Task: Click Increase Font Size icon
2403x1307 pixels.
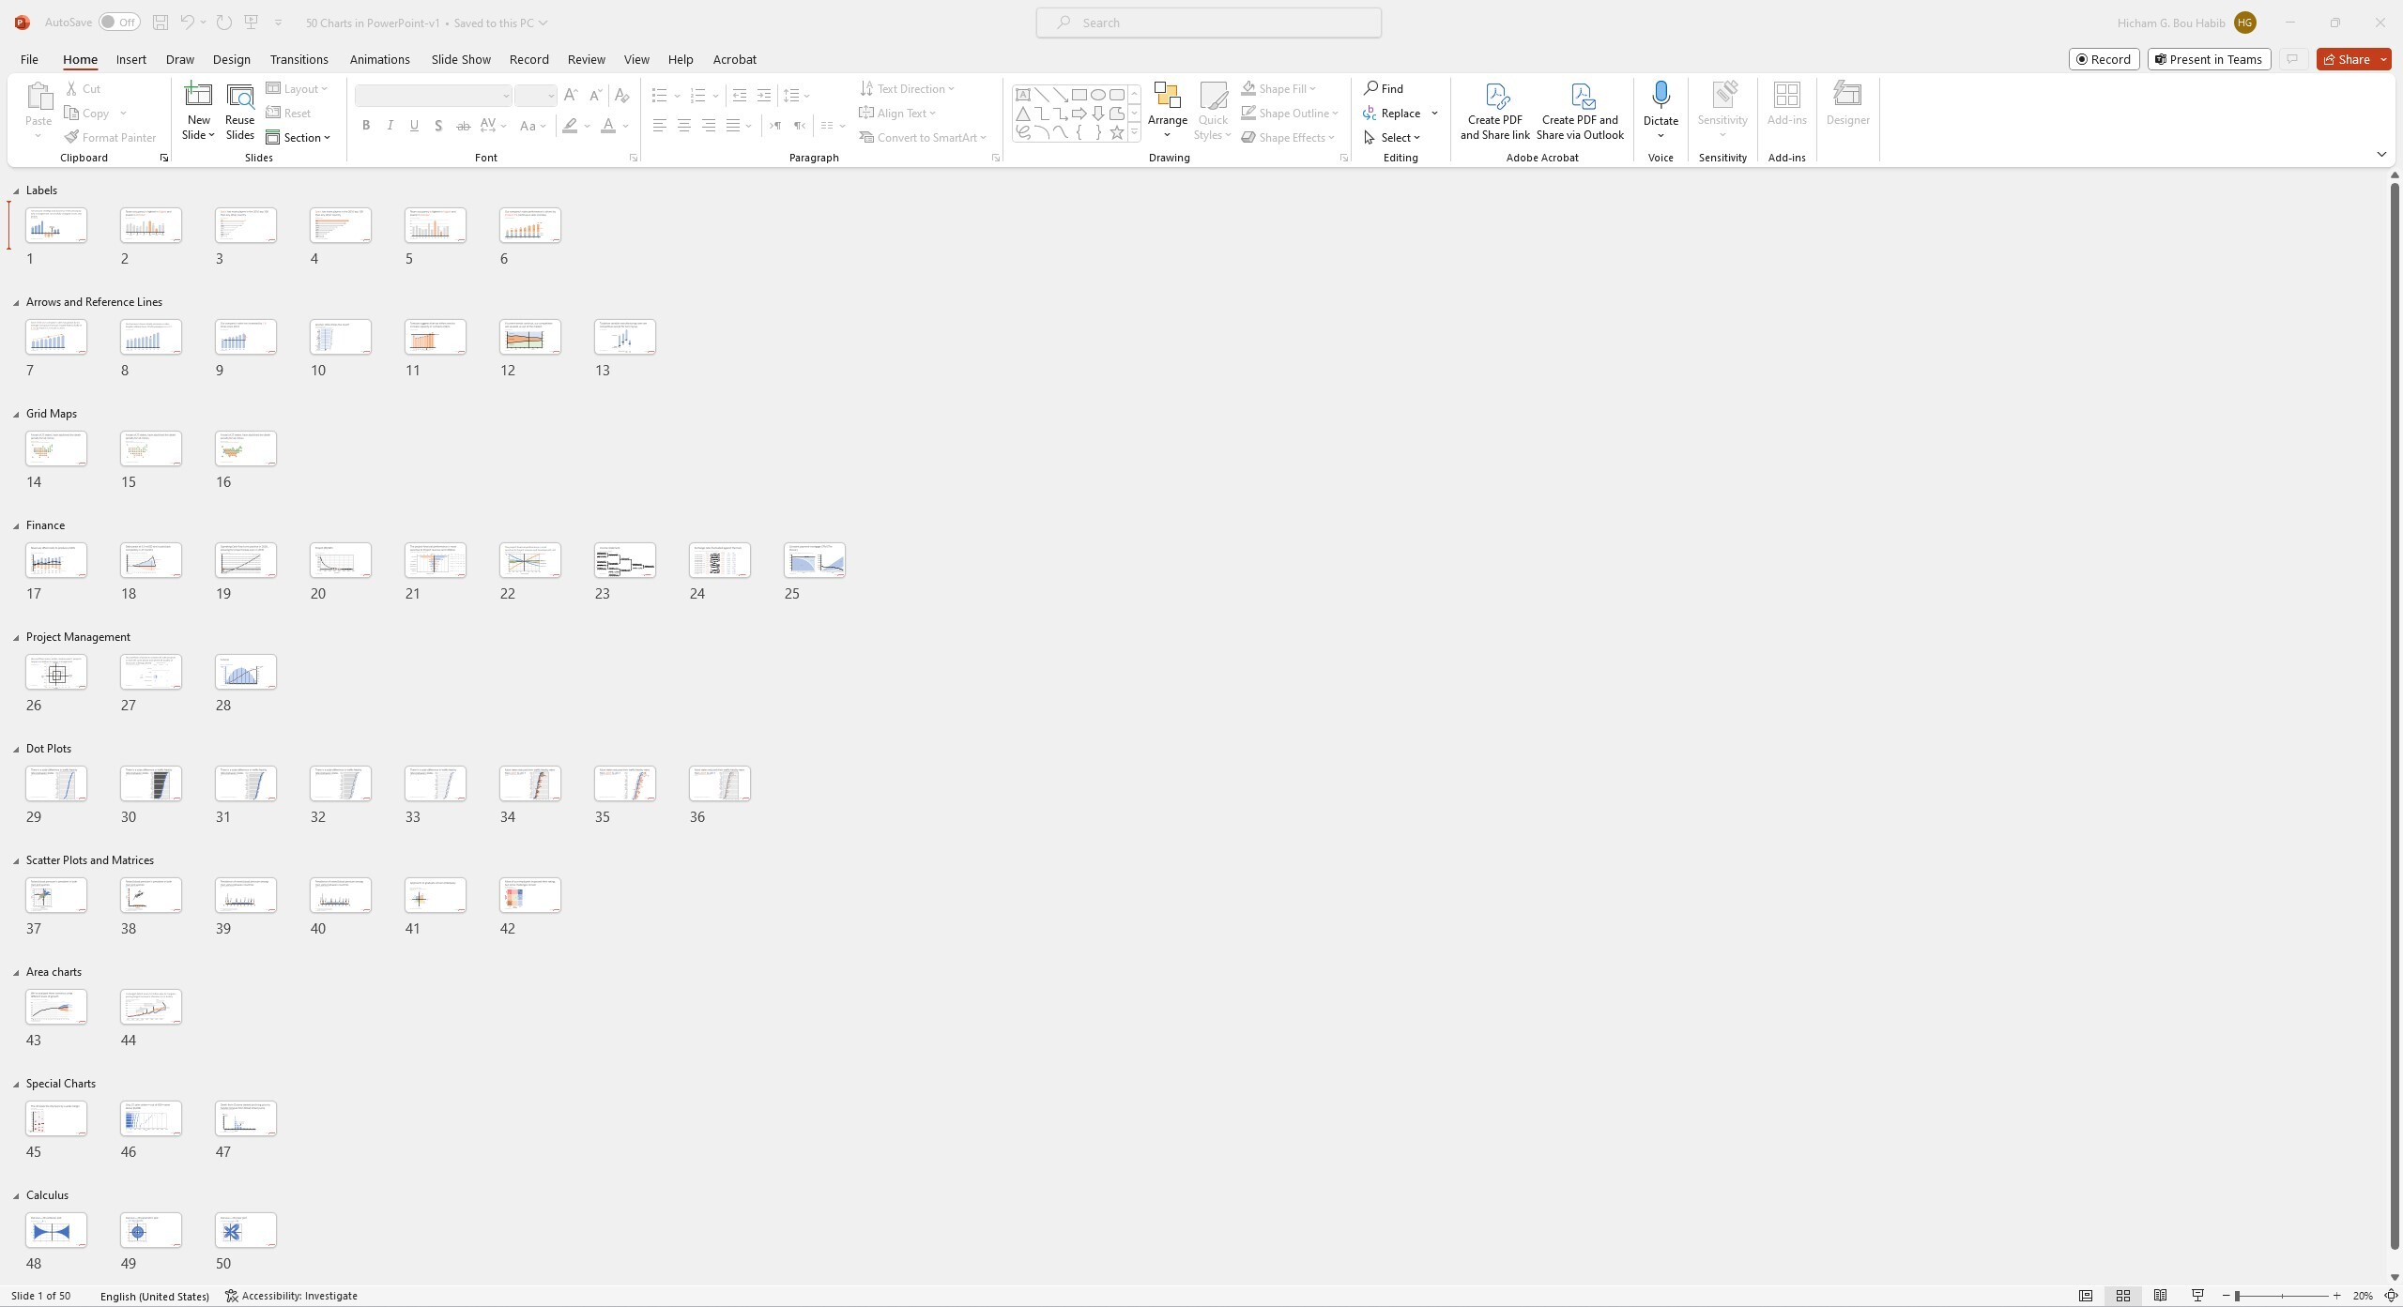Action: (571, 96)
